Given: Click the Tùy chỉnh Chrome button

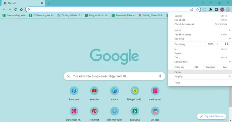Looking at the screenshot, I should tap(212, 116).
